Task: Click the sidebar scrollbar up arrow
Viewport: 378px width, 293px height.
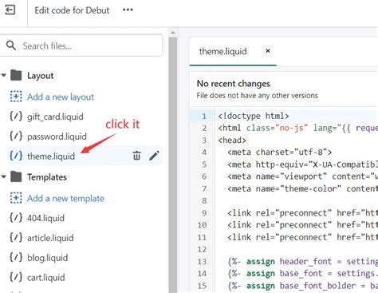Action: (x=173, y=33)
